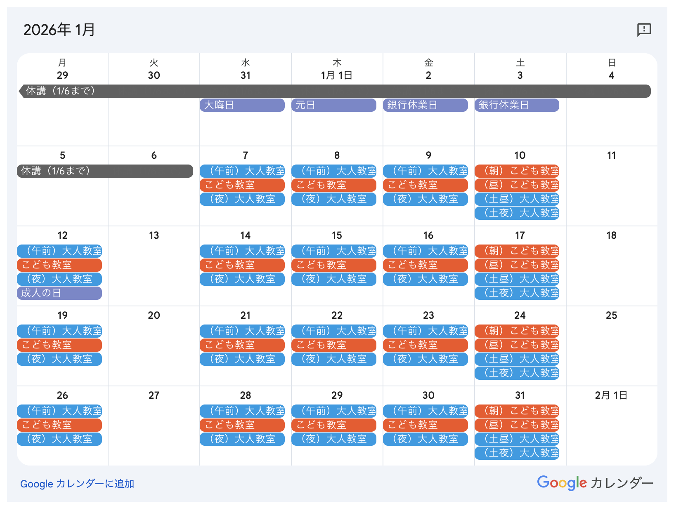Open （午前）大人教室 event on January 22
The width and height of the screenshot is (676, 508).
(333, 331)
